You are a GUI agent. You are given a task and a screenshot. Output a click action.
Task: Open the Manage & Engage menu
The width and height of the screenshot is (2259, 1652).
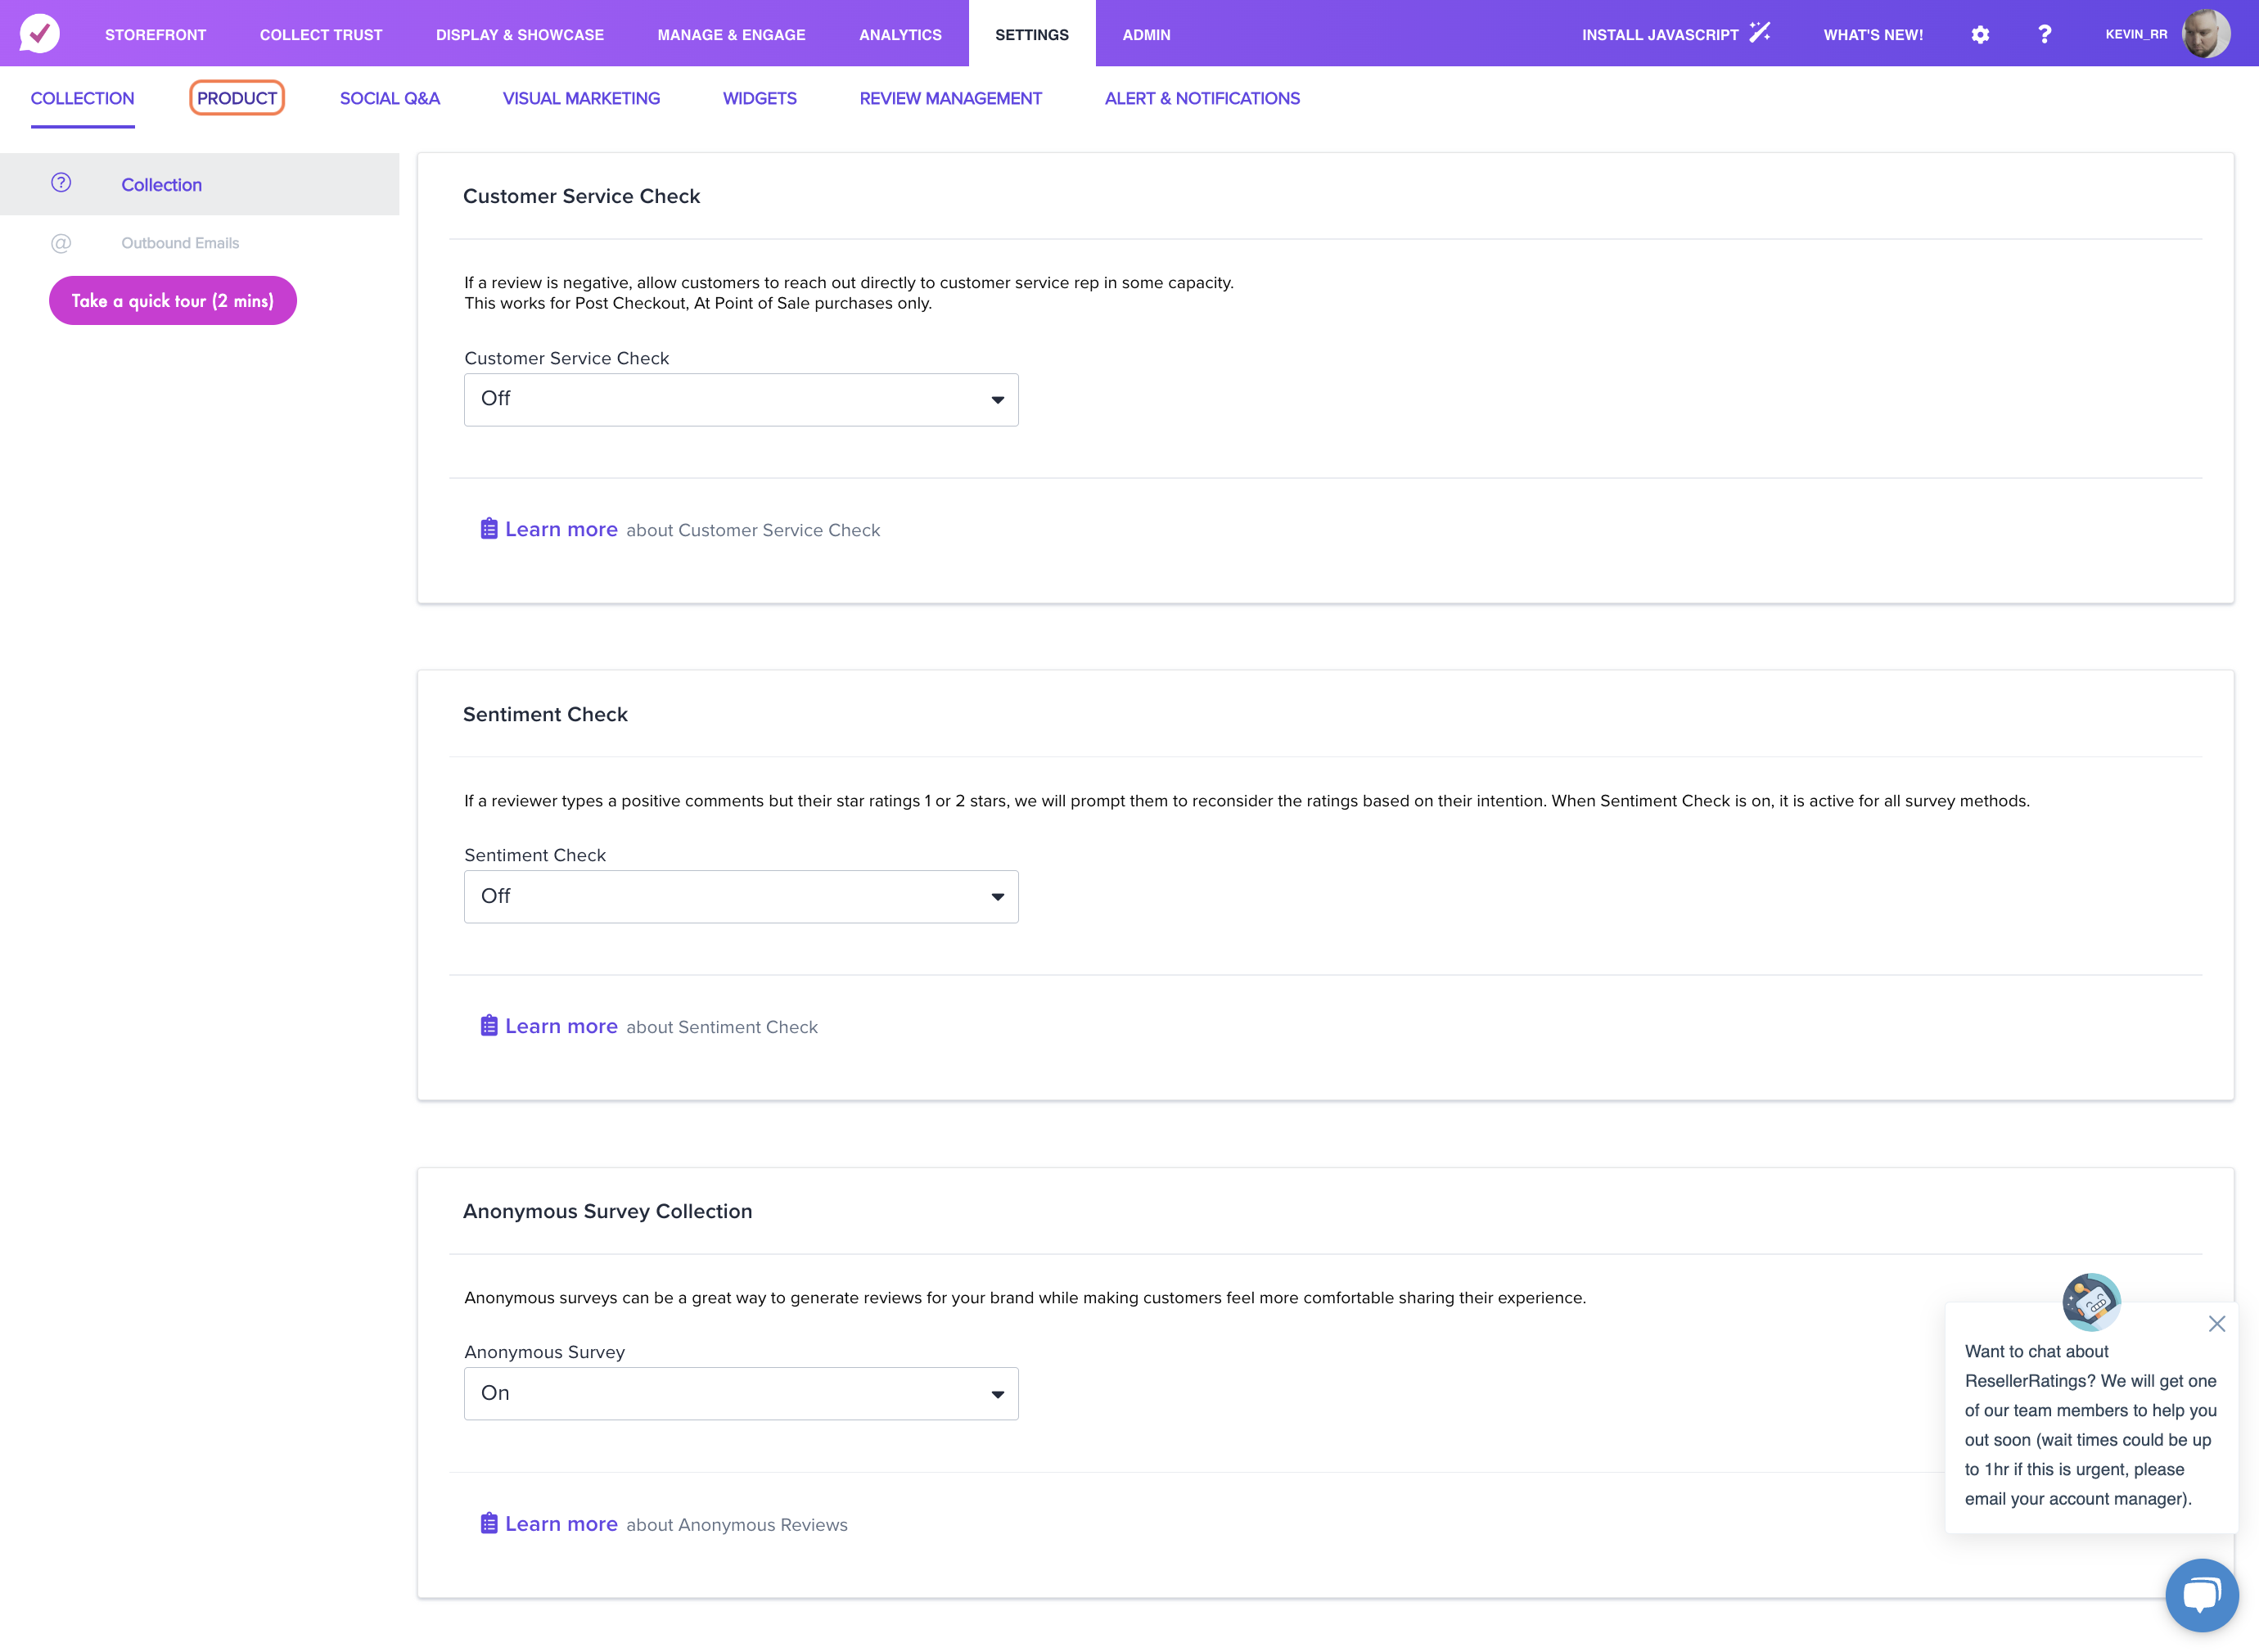[x=731, y=34]
